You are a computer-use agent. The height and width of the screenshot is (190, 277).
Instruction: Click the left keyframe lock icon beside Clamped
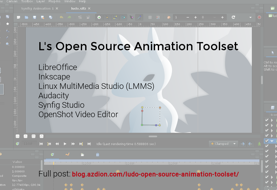(x=243, y=144)
